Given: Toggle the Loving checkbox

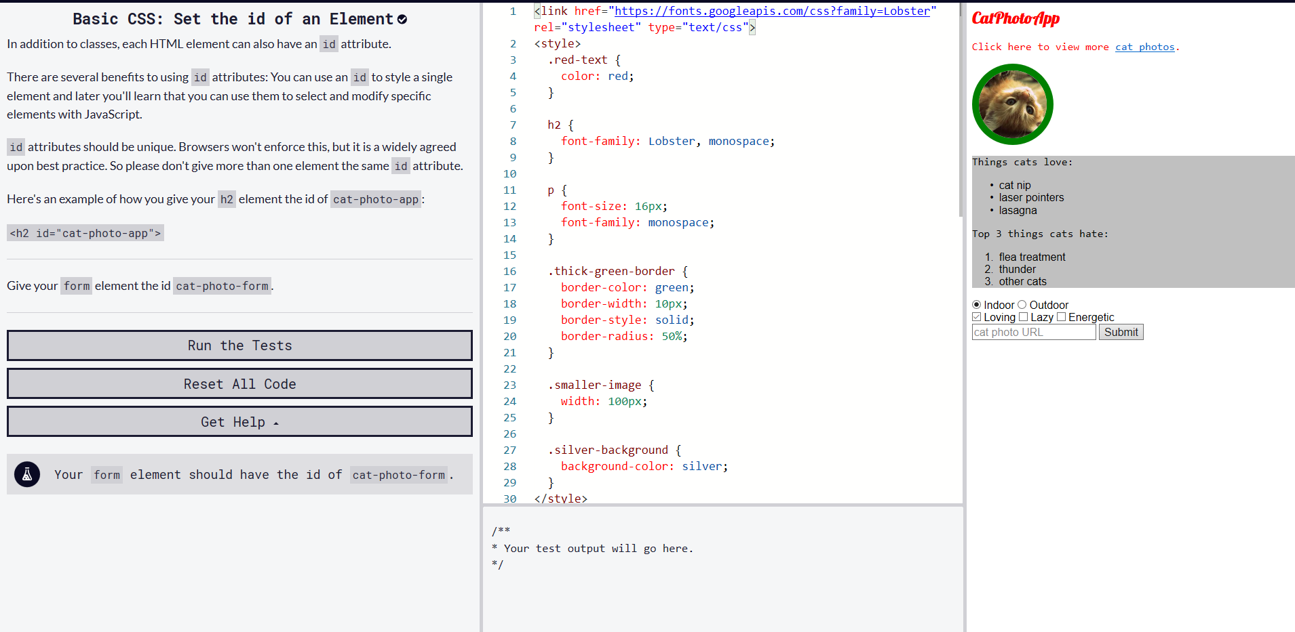Looking at the screenshot, I should [x=976, y=317].
